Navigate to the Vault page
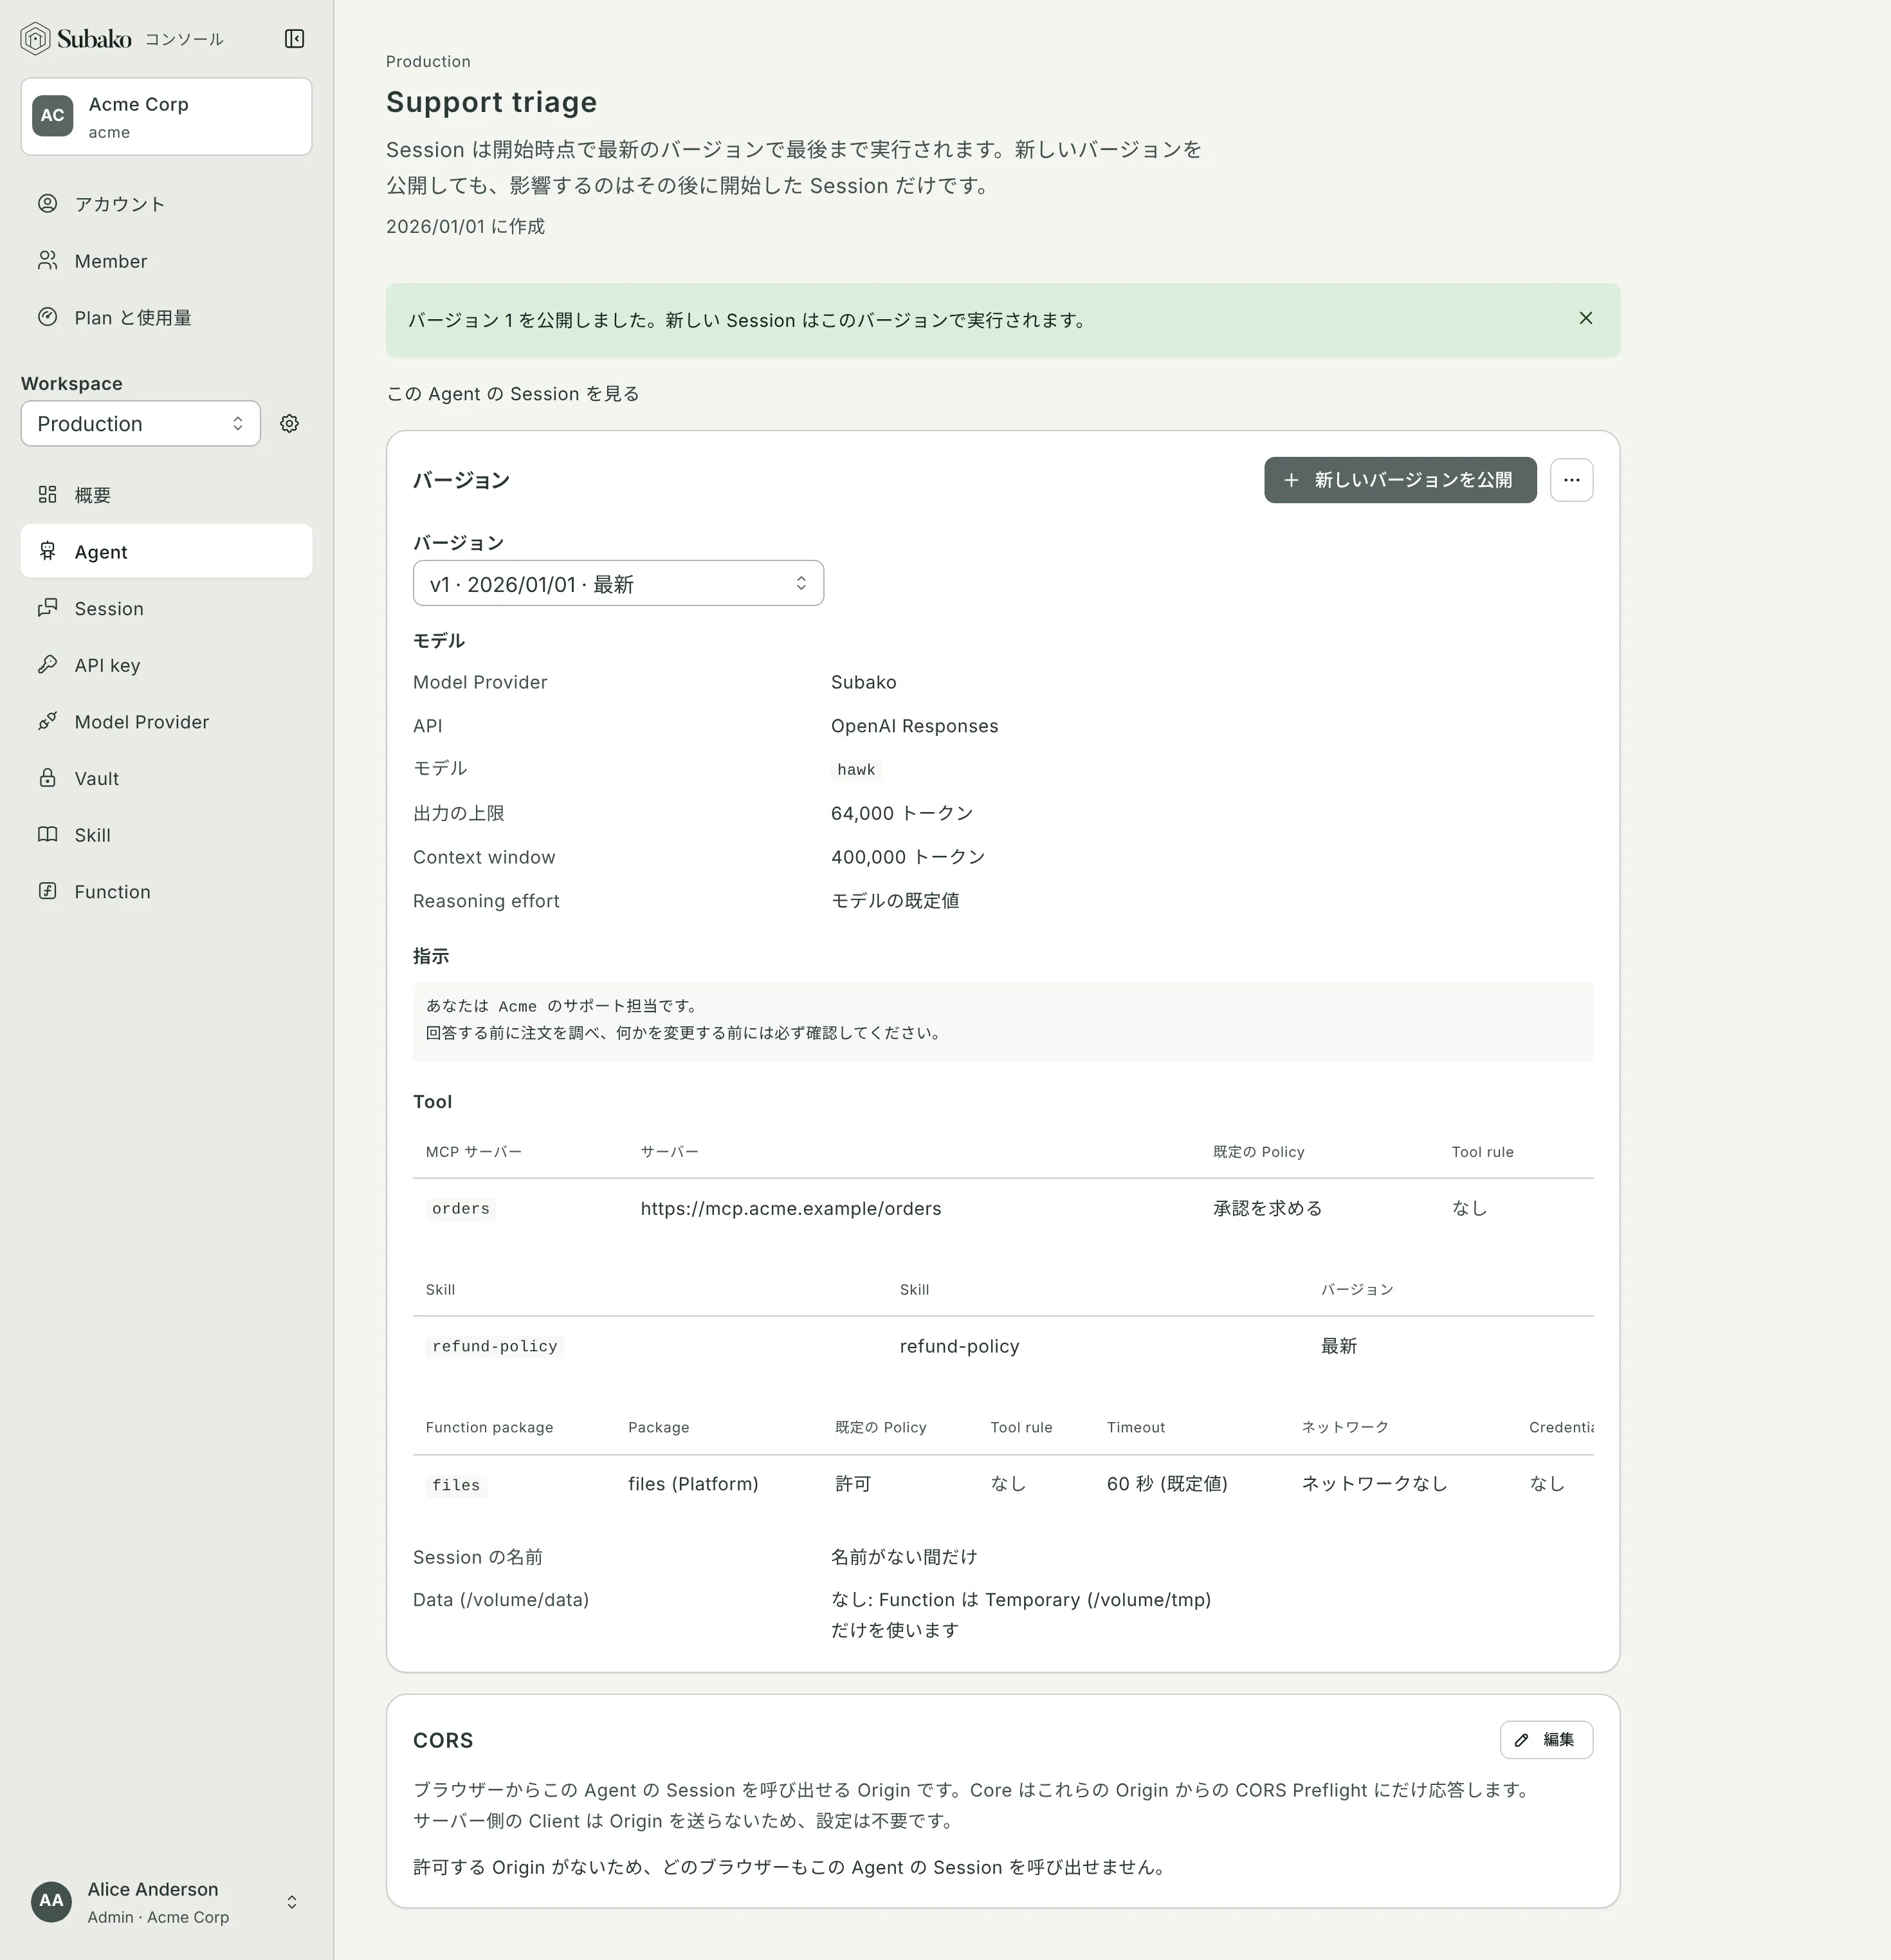The image size is (1891, 1960). 166,778
